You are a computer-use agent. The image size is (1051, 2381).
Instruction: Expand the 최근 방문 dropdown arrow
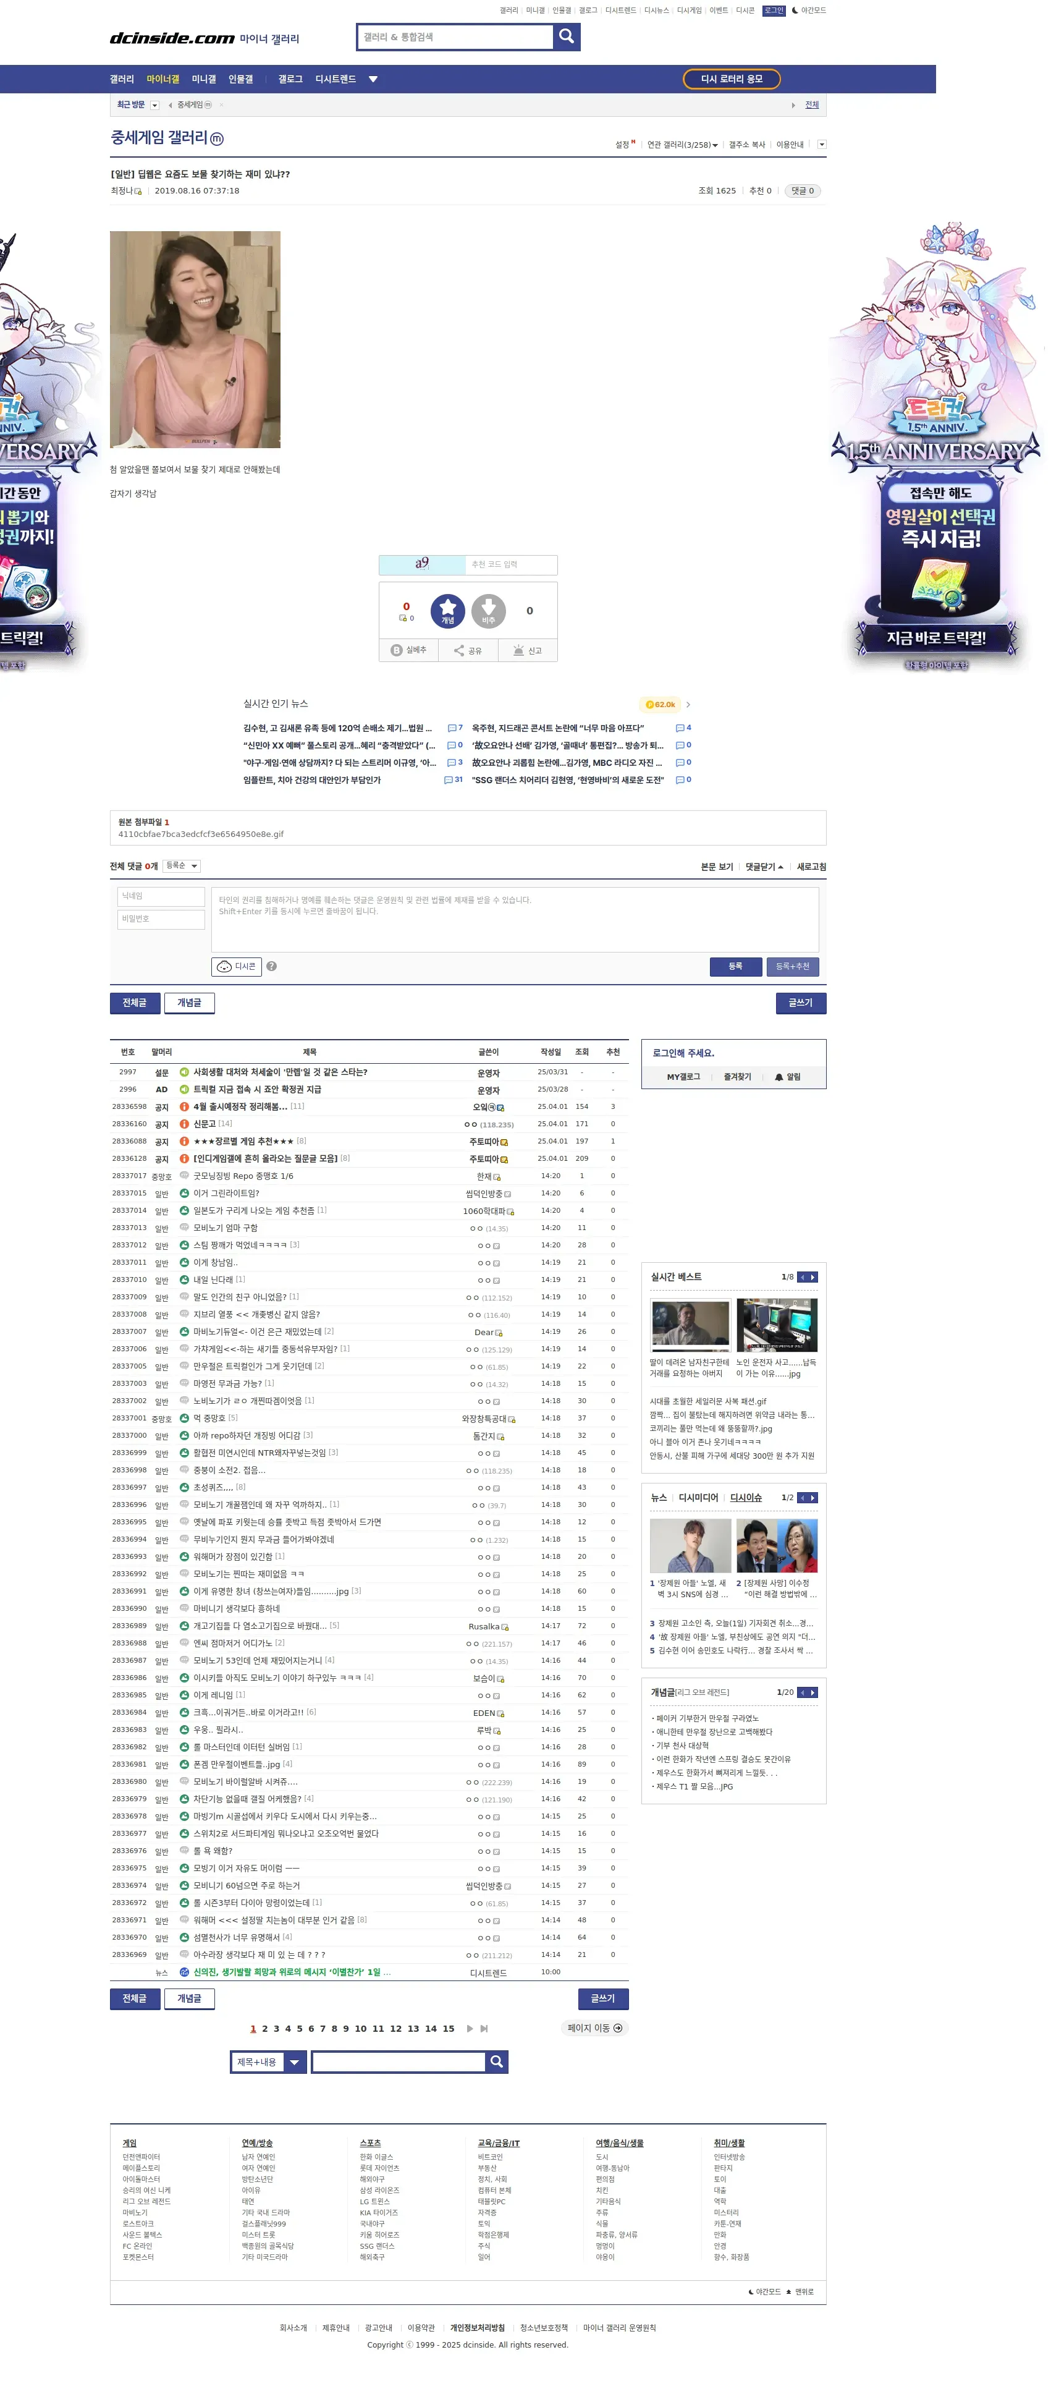point(155,105)
